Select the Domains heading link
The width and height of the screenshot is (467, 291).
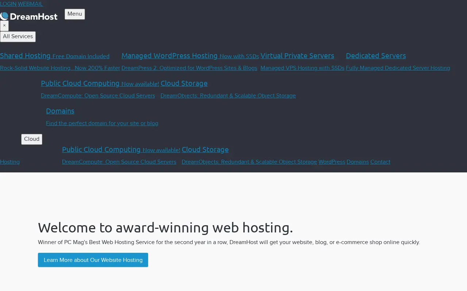pyautogui.click(x=60, y=111)
